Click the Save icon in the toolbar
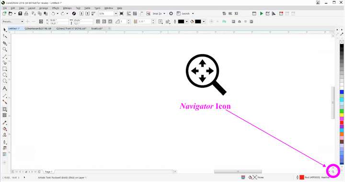Image resolution: width=345 pixels, height=182 pixels. tap(20, 13)
